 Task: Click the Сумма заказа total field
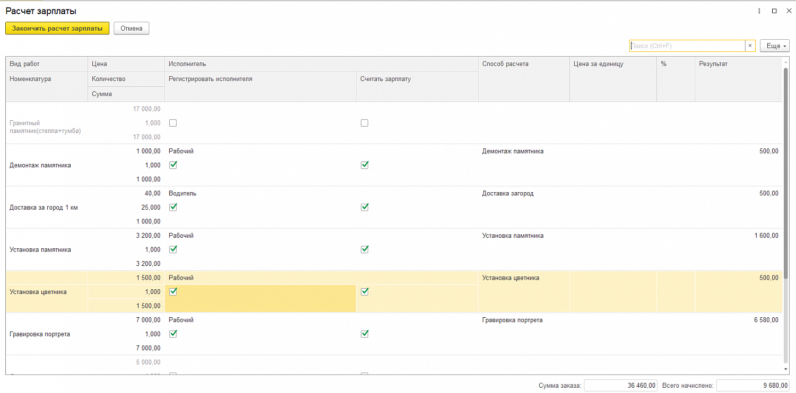[621, 386]
